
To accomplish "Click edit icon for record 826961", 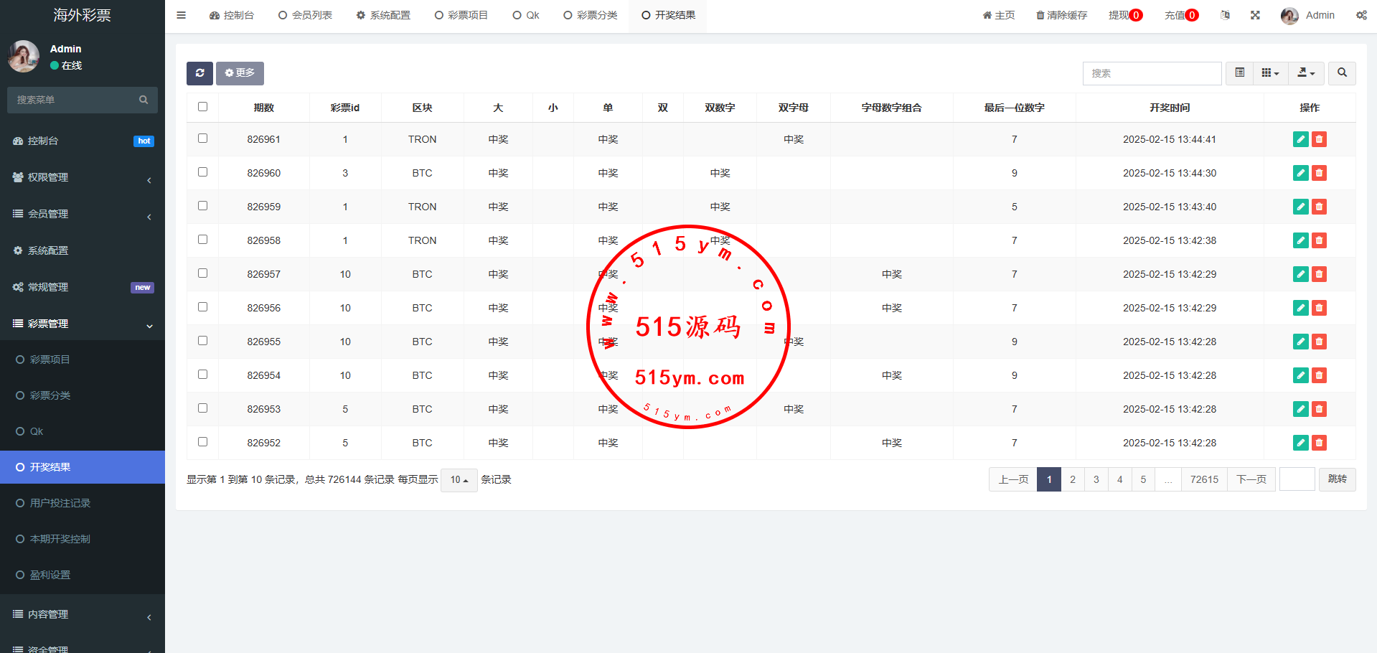I will pos(1300,139).
